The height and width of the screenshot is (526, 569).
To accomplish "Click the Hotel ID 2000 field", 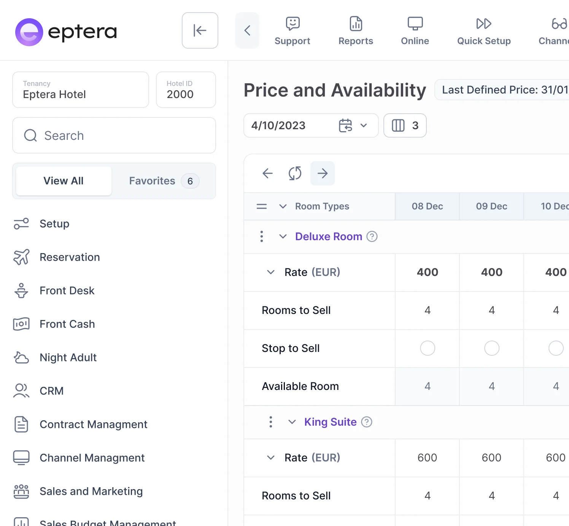I will [186, 90].
